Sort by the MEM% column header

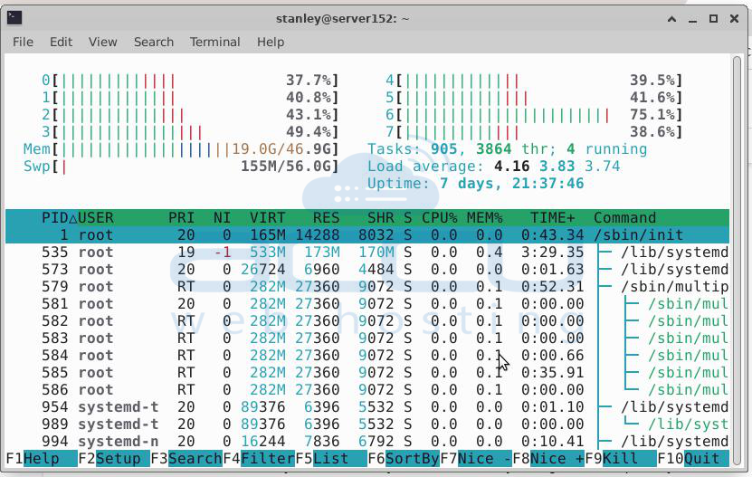coord(484,218)
